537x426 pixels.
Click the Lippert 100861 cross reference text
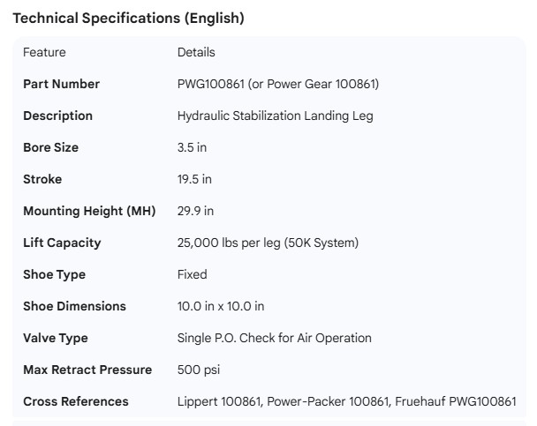pos(219,401)
